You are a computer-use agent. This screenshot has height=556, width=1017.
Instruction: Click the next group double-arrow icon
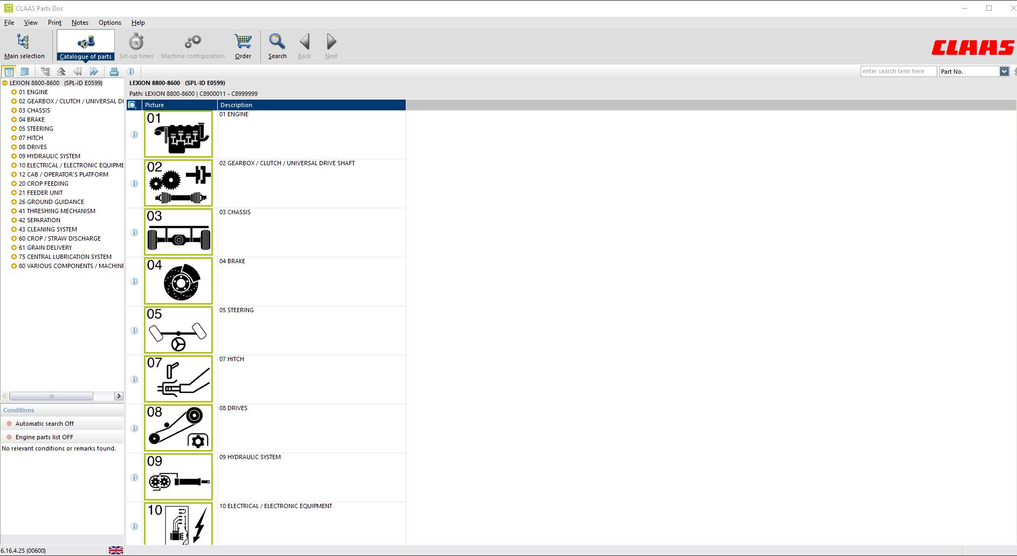[x=94, y=72]
